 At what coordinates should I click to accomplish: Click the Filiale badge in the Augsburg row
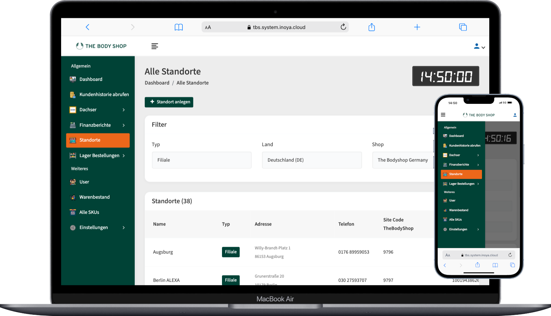click(x=231, y=252)
